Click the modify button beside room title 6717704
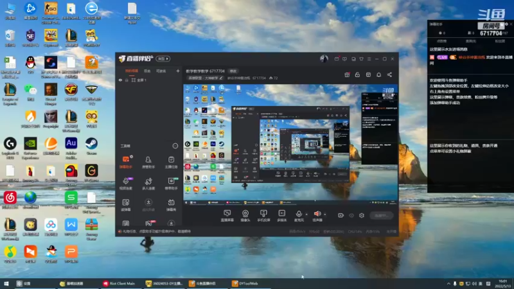Image resolution: width=514 pixels, height=289 pixels. point(233,71)
